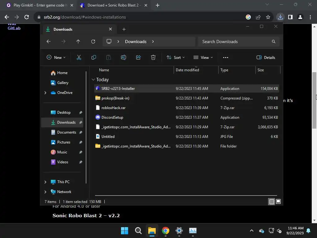Click the Copy icon in Explorer toolbar
The height and width of the screenshot is (238, 317).
coord(93,57)
